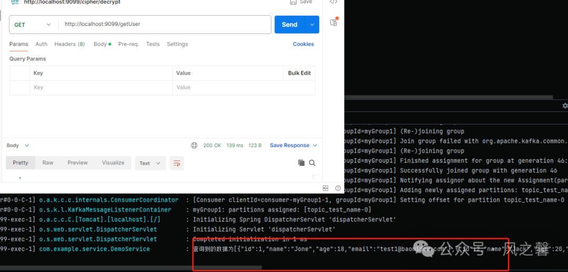Click the HTTP request type icon next to the title

coord(15,2)
